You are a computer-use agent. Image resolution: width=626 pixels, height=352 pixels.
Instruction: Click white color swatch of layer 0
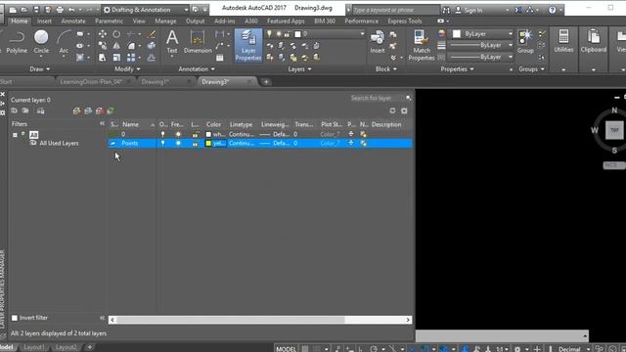(208, 134)
